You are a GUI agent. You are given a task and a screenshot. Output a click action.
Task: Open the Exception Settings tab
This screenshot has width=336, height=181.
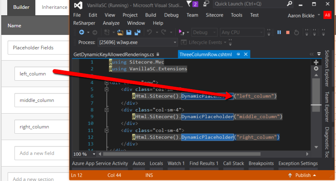click(298, 163)
